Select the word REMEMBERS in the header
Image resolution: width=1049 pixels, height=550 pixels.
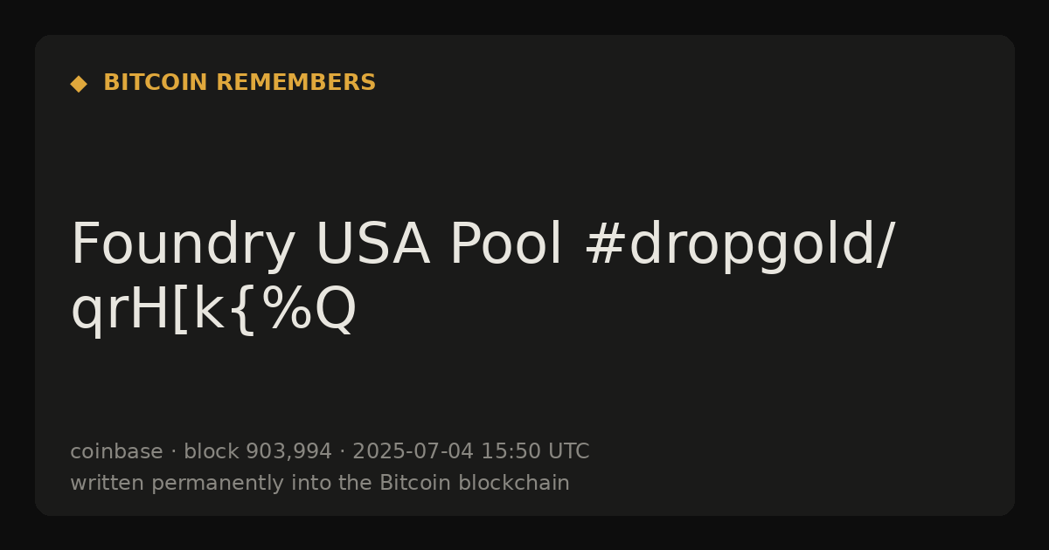(295, 83)
